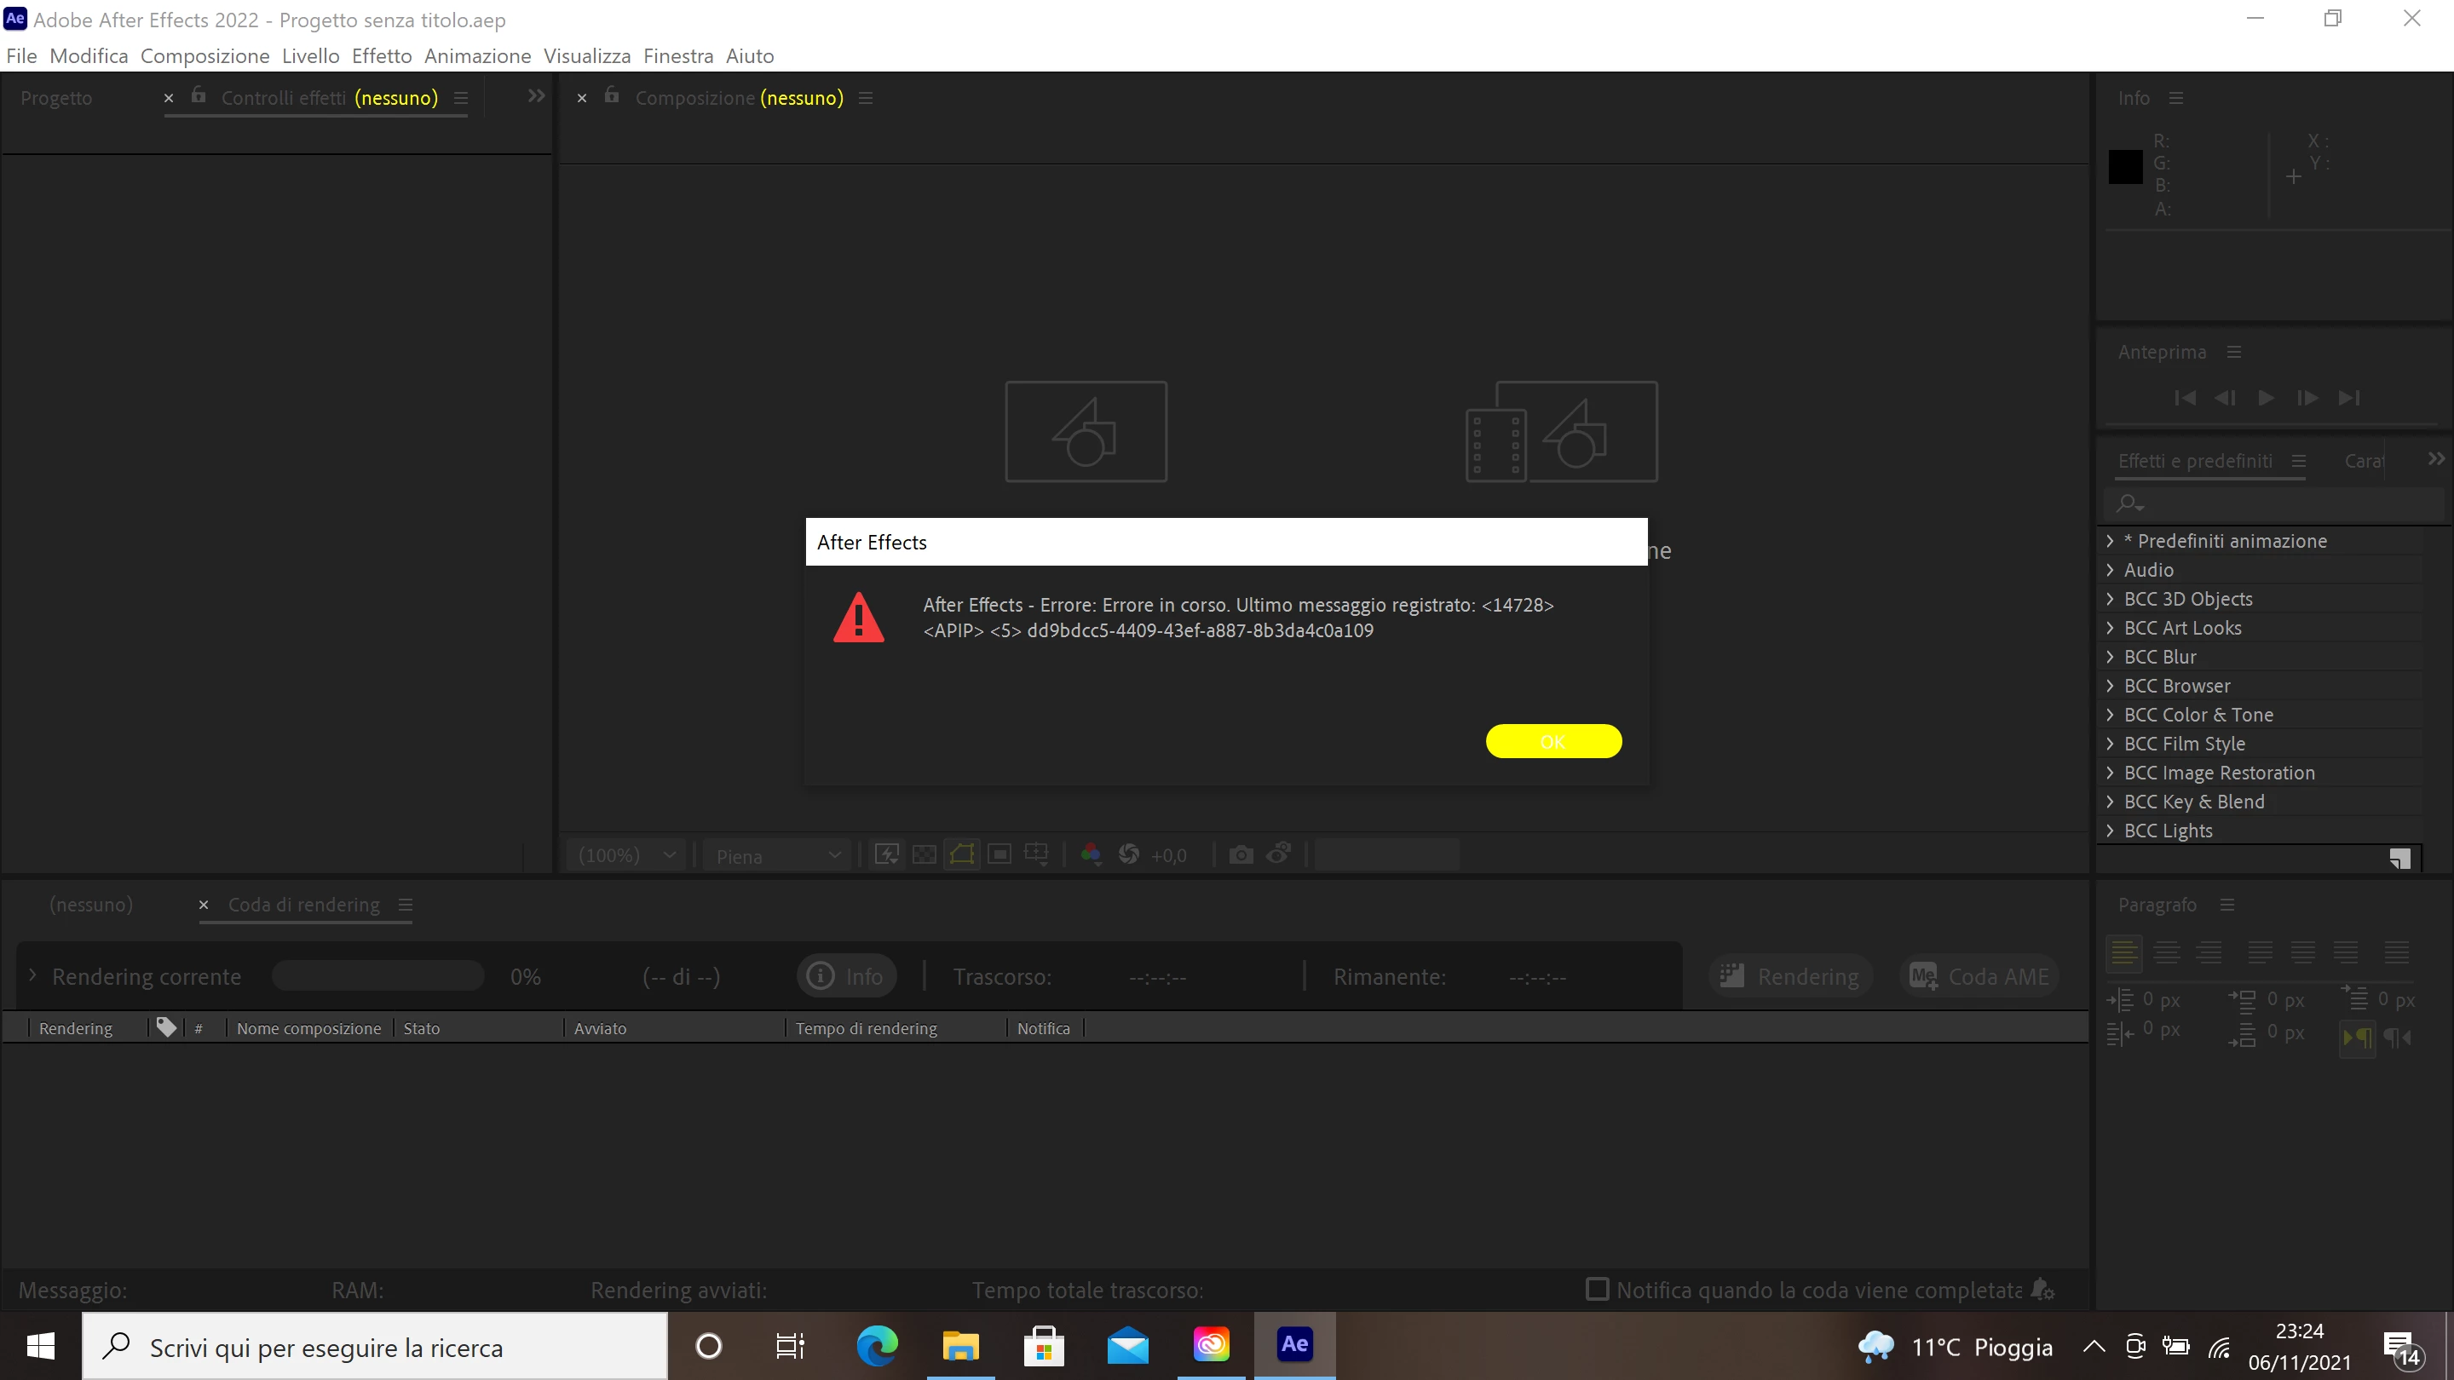Click New Composition From Footage icon
Image resolution: width=2454 pixels, height=1380 pixels.
[1561, 431]
